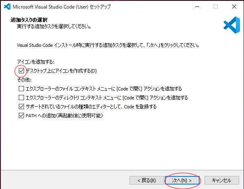Minimize the setup window
This screenshot has height=189, width=244.
(x=197, y=7)
